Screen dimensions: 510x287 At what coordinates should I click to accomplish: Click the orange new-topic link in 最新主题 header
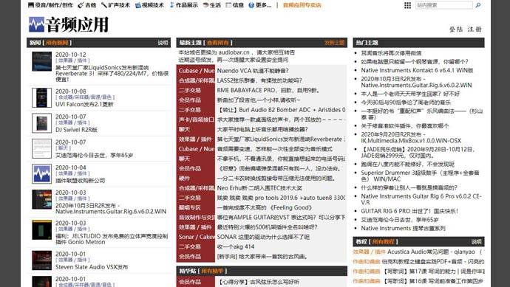334,43
